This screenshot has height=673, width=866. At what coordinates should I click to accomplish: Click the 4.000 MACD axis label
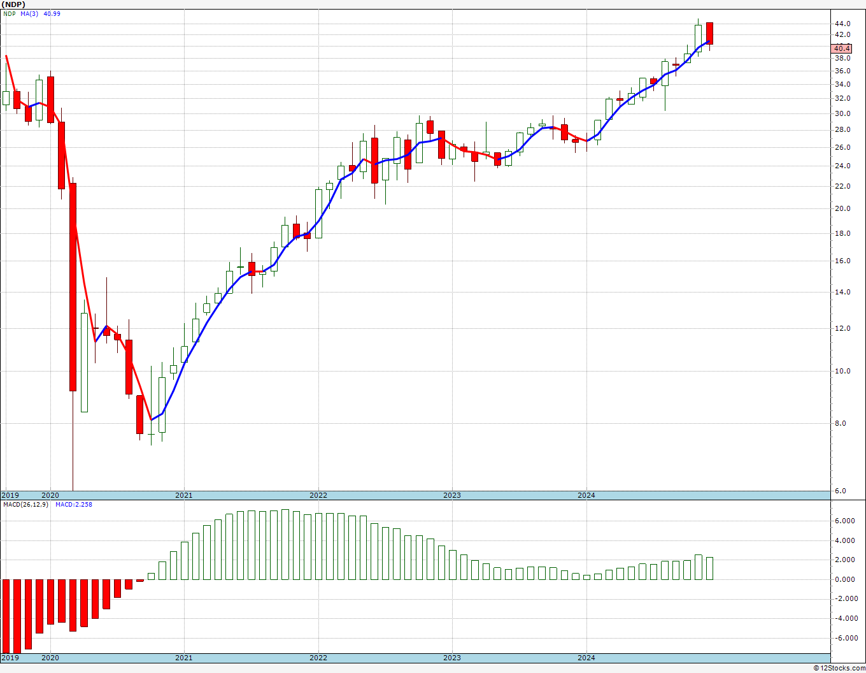[844, 540]
